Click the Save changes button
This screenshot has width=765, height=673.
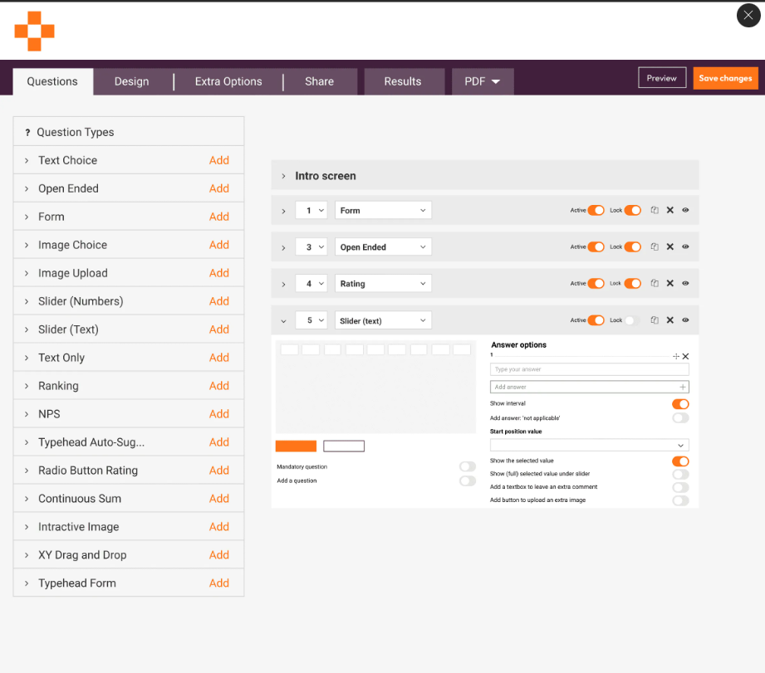click(725, 77)
